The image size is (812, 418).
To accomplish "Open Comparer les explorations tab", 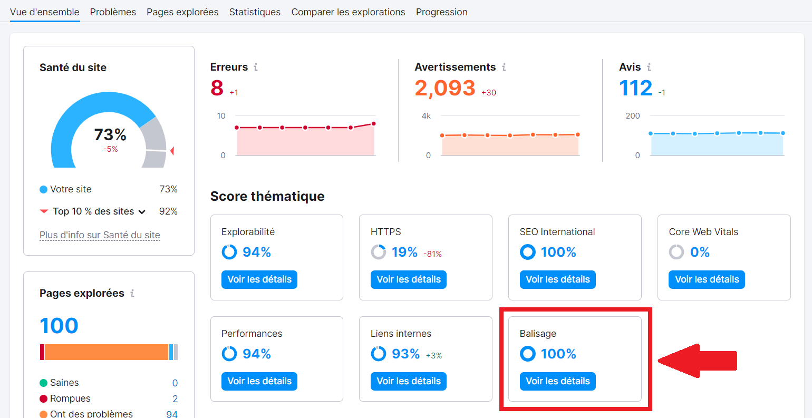I will [348, 12].
